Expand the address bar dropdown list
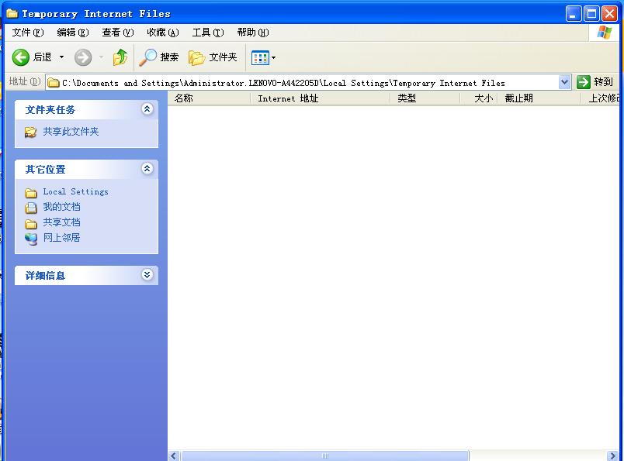 click(564, 82)
